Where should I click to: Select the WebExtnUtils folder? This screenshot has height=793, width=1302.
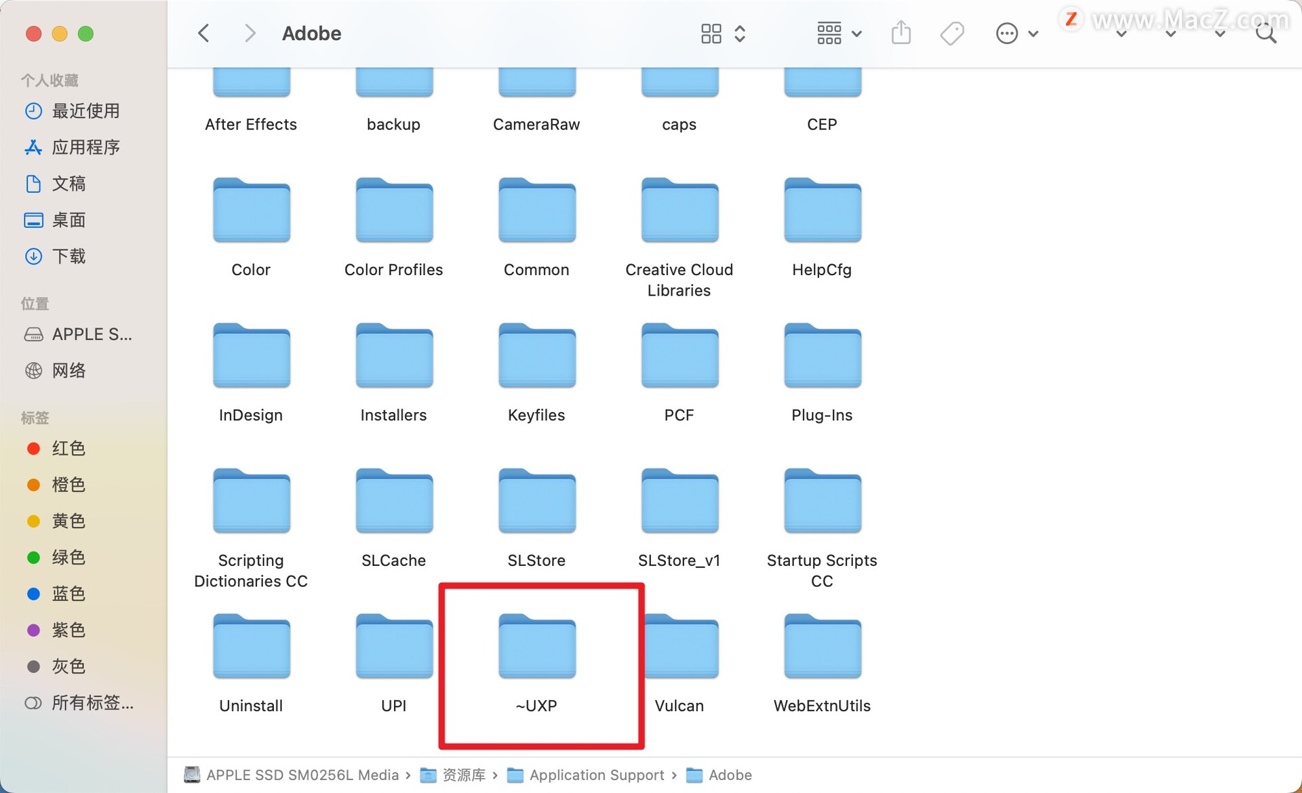click(x=822, y=664)
